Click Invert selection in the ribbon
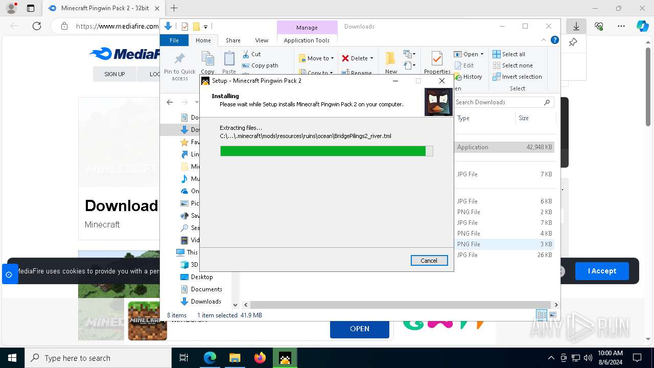This screenshot has width=654, height=368. coord(517,77)
